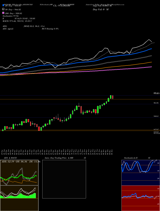
Task: Click the blue 20 Day EMA legend swatch
Action: (x=3, y=5)
